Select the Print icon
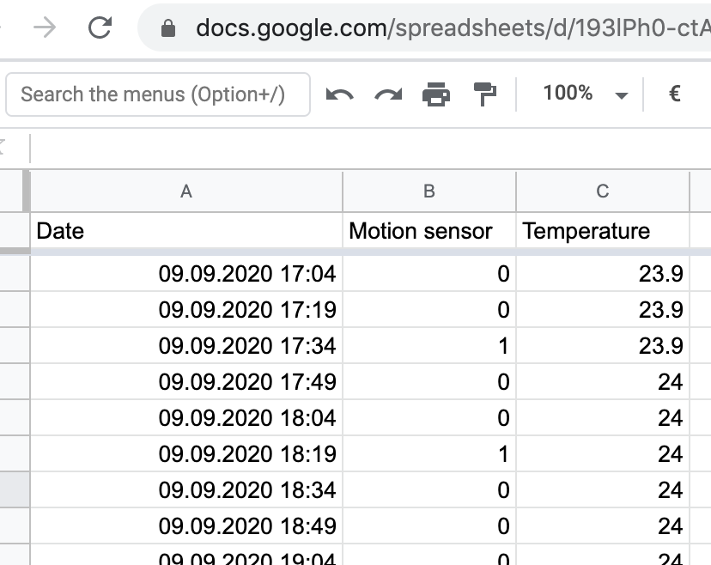The image size is (711, 565). (x=436, y=94)
